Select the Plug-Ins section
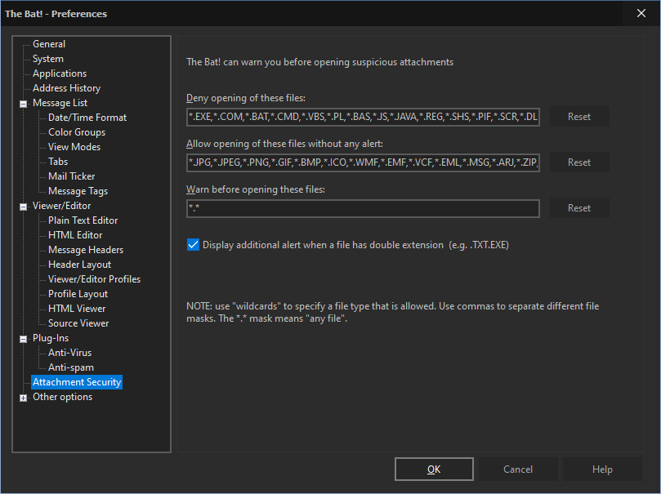Screen dimensions: 661x494 click(x=51, y=338)
